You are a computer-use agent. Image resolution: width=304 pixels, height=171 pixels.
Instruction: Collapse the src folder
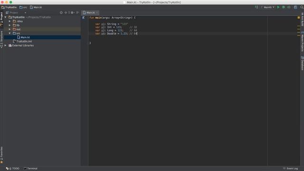pos(9,33)
